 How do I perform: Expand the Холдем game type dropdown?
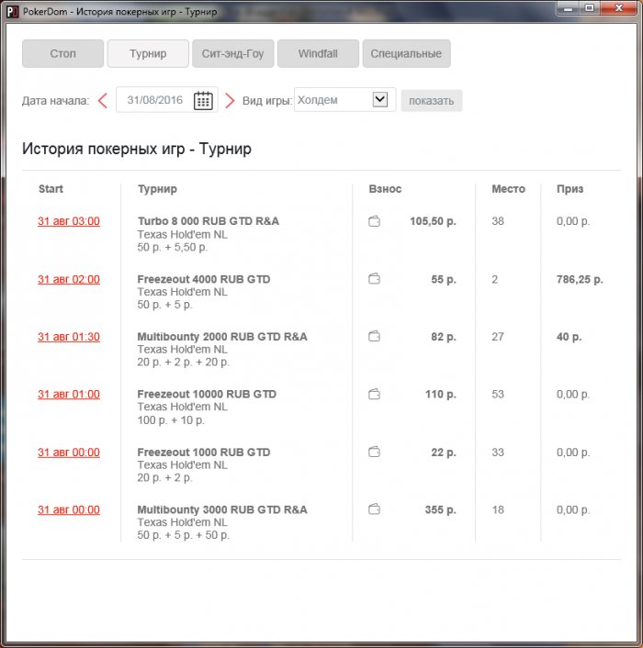[x=380, y=100]
